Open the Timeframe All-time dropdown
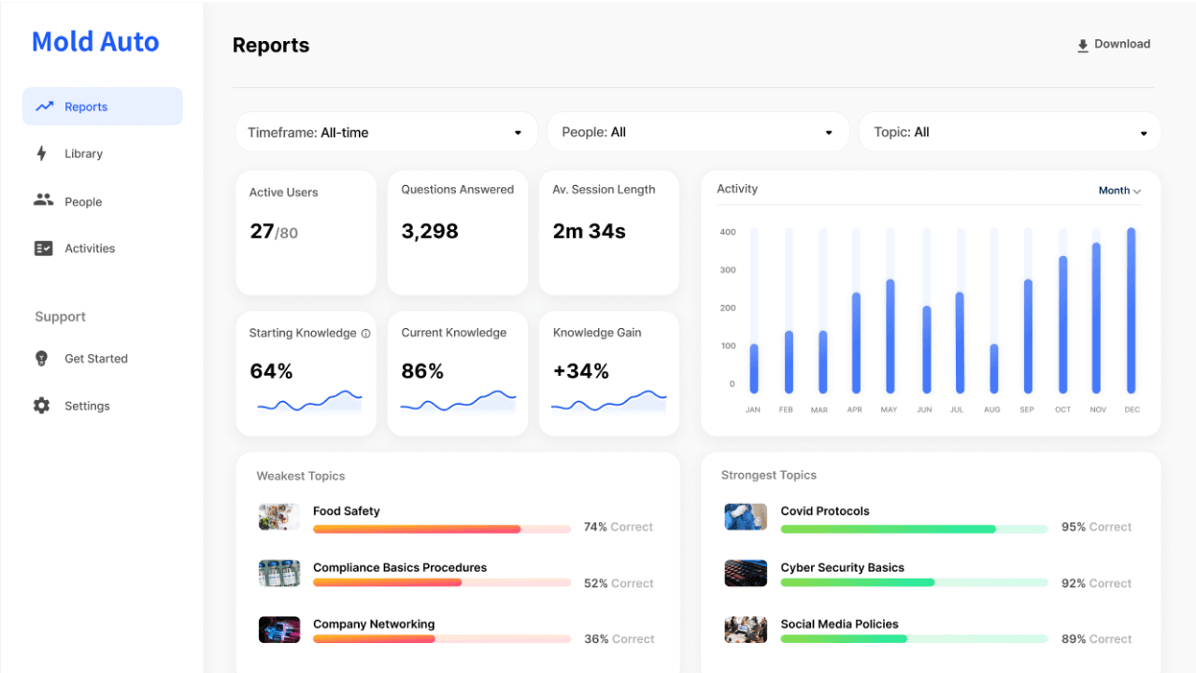This screenshot has height=673, width=1196. [x=386, y=132]
